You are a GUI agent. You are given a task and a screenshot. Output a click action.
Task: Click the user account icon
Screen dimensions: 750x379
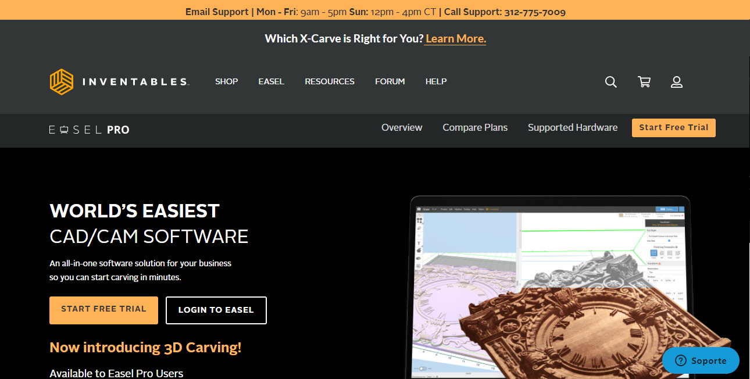677,82
